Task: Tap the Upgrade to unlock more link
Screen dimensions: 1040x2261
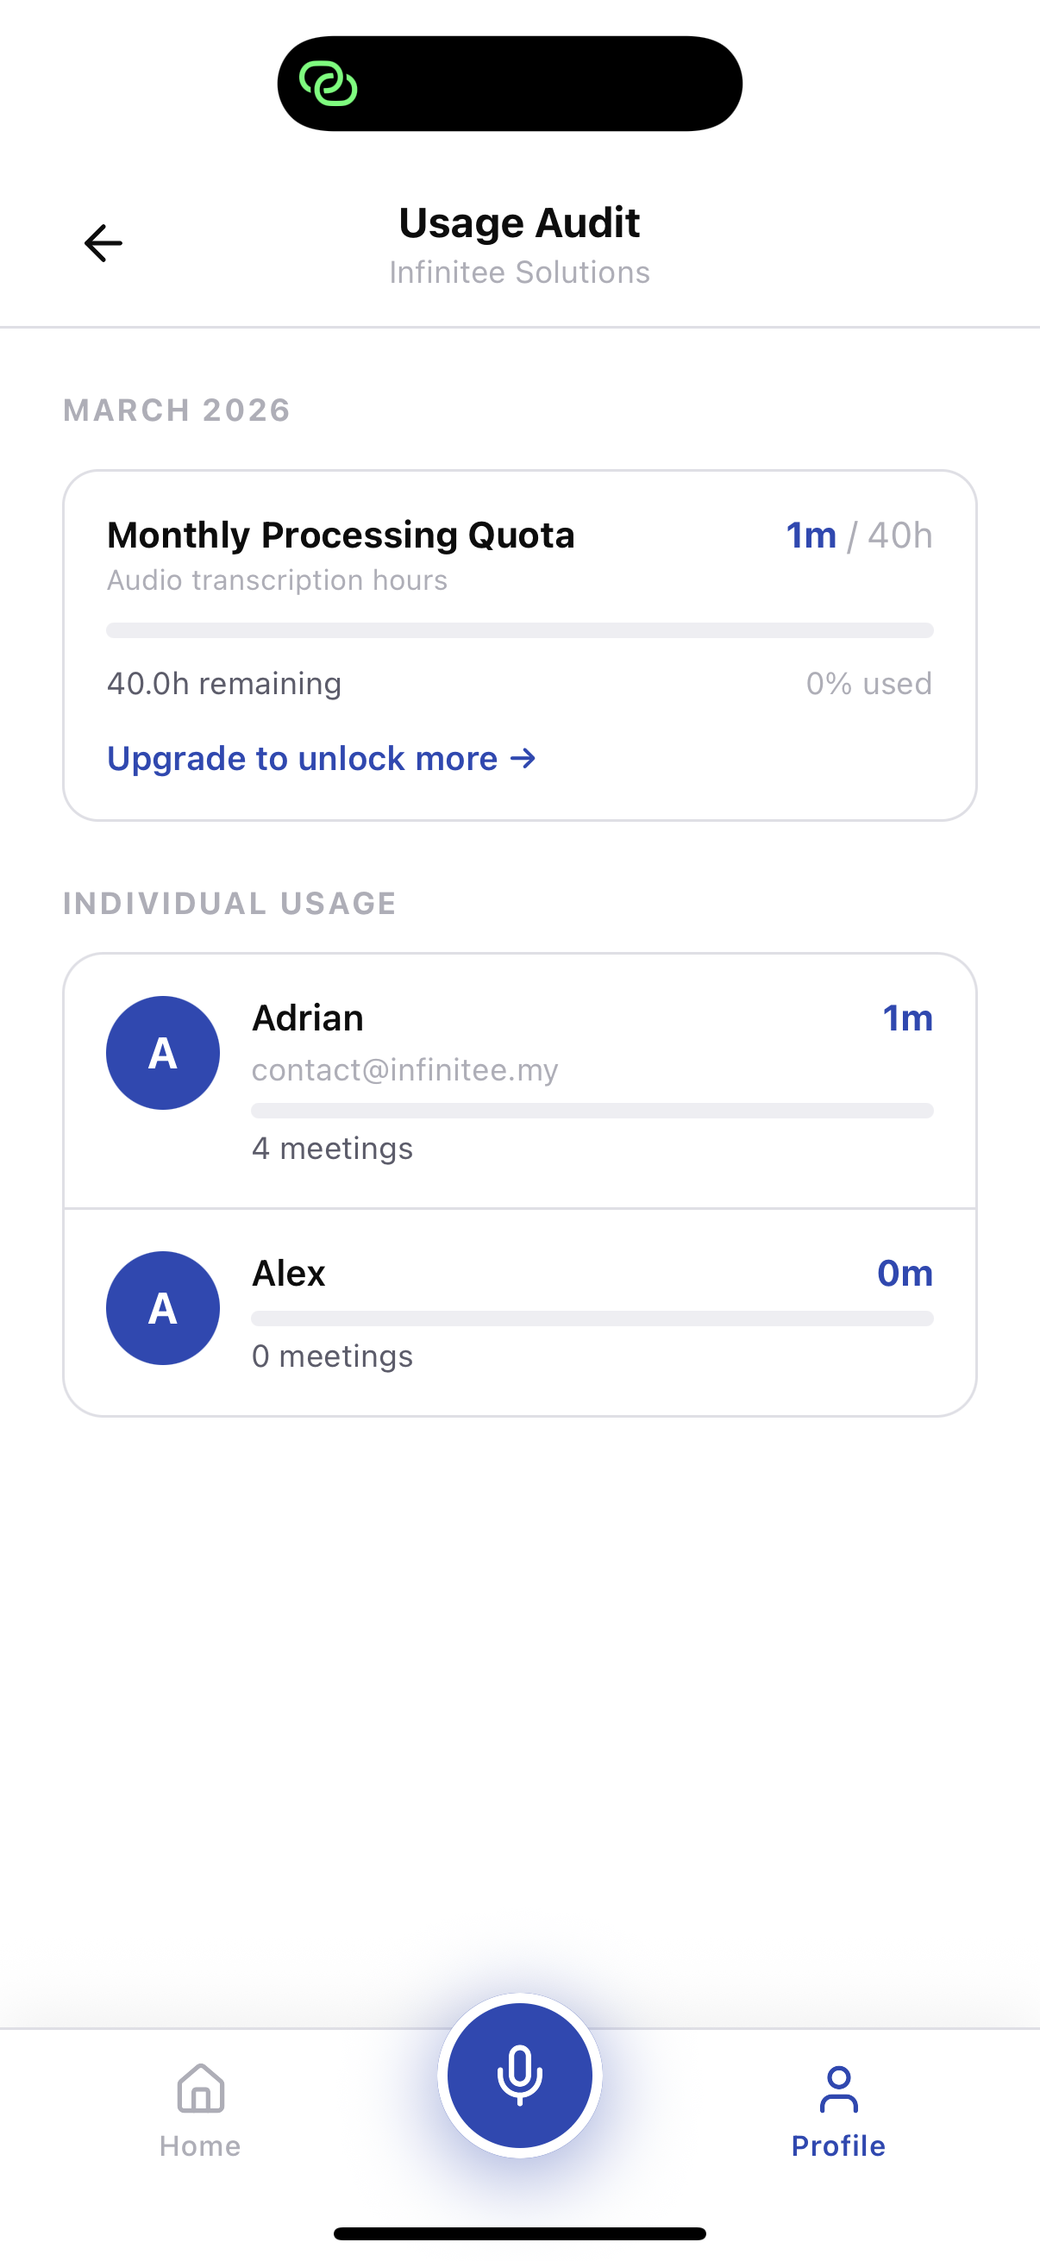Action: 321,758
